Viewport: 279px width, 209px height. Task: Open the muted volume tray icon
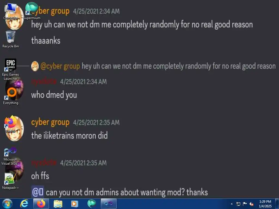251,204
